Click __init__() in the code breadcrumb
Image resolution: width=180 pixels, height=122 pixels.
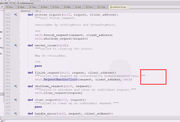(38, 11)
